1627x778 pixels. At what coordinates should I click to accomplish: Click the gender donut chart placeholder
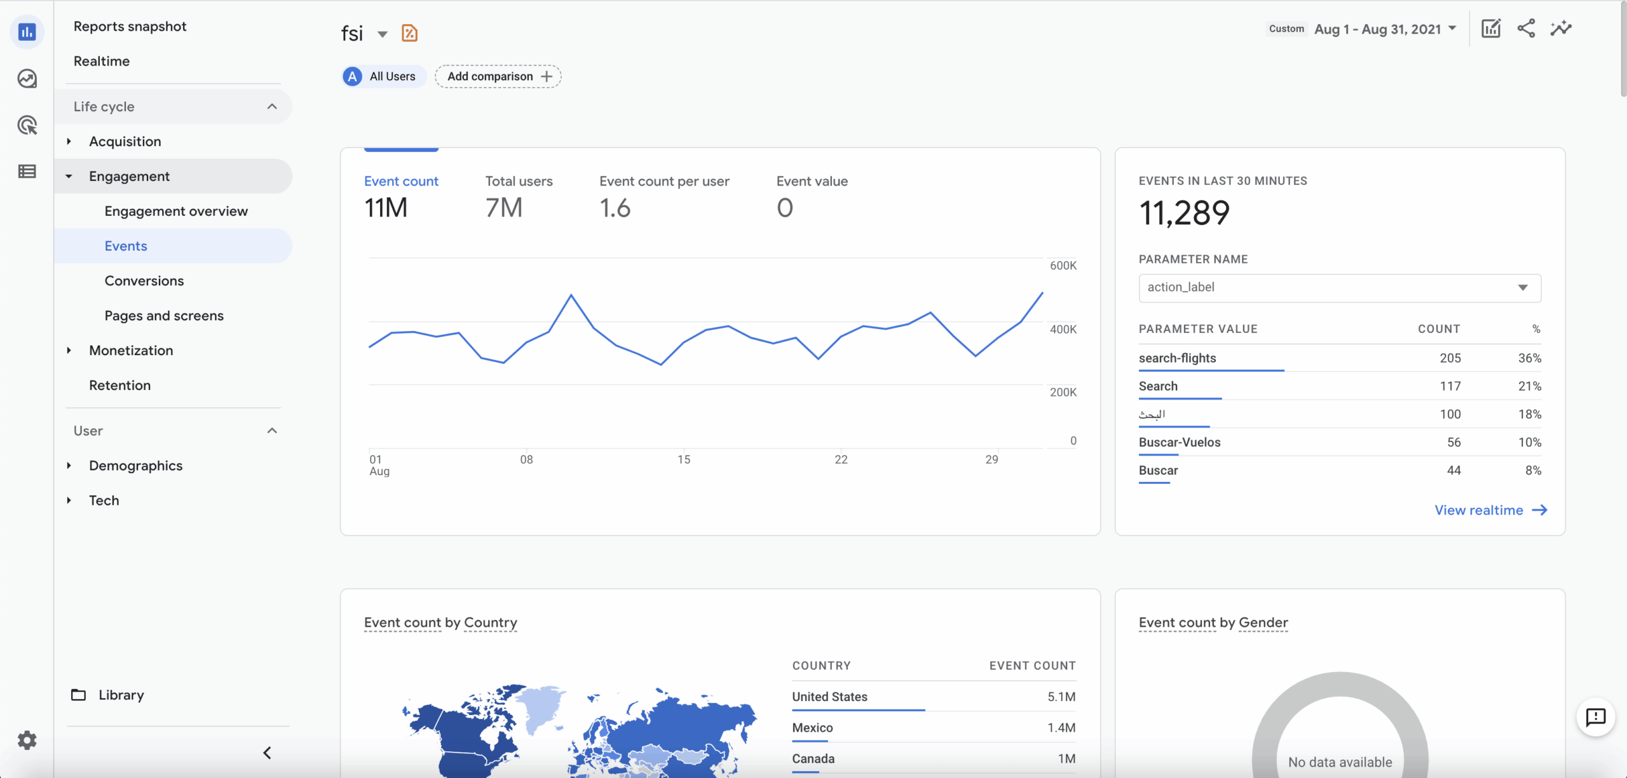point(1340,725)
